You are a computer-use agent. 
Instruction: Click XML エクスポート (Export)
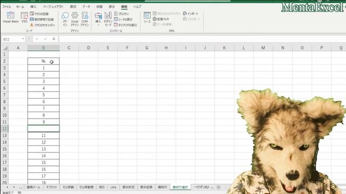[x=191, y=19]
